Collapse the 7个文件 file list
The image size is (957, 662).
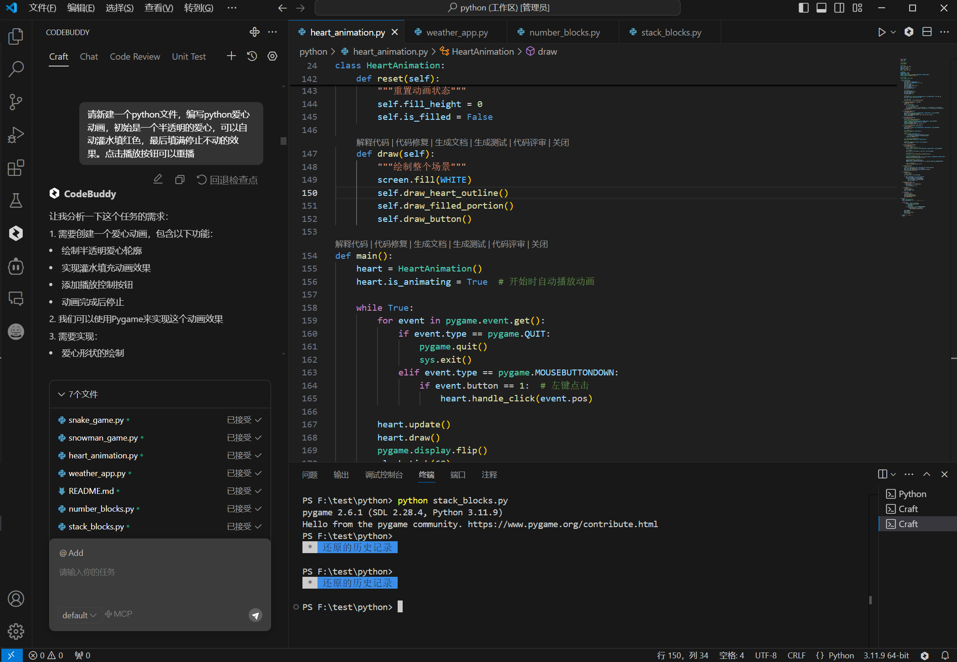(61, 394)
